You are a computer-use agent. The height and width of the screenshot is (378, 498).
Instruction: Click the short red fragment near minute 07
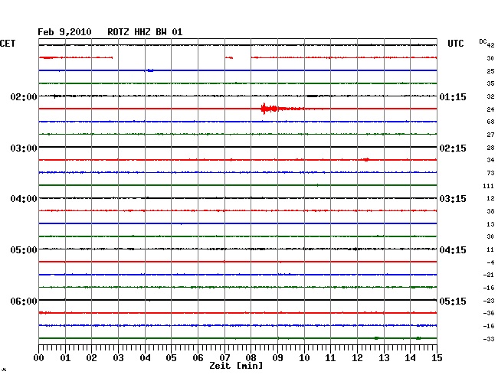click(x=229, y=57)
